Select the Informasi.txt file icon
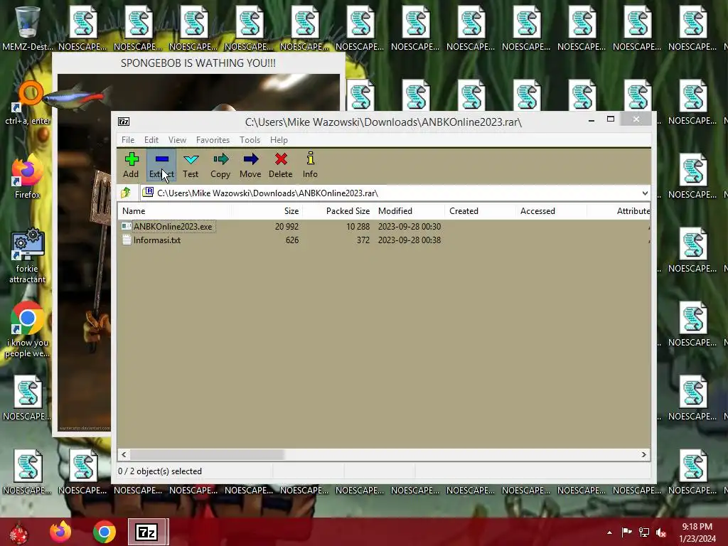The image size is (728, 546). [127, 240]
